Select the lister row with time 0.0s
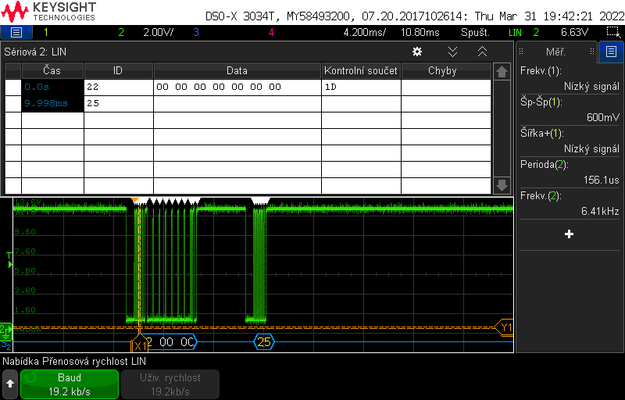Screen dimensions: 625x400 click(x=248, y=87)
